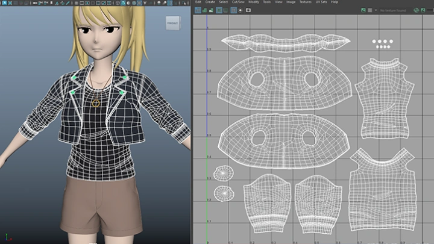Viewport: 434px width, 244px height.
Task: Click the FRONT view cube in viewport
Action: [x=173, y=23]
